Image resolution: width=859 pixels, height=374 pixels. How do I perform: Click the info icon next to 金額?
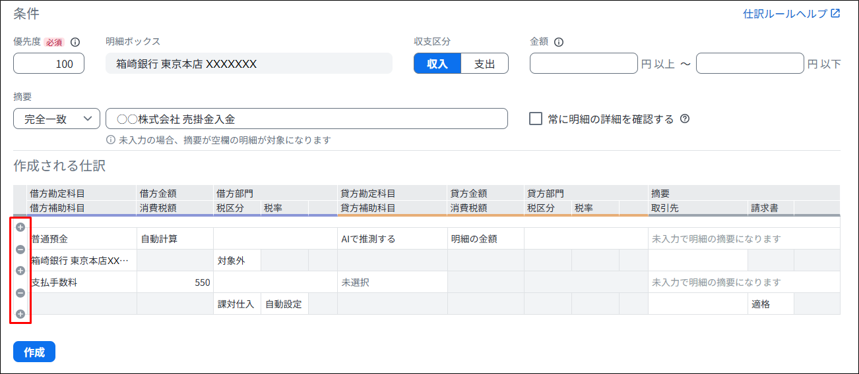pyautogui.click(x=559, y=42)
